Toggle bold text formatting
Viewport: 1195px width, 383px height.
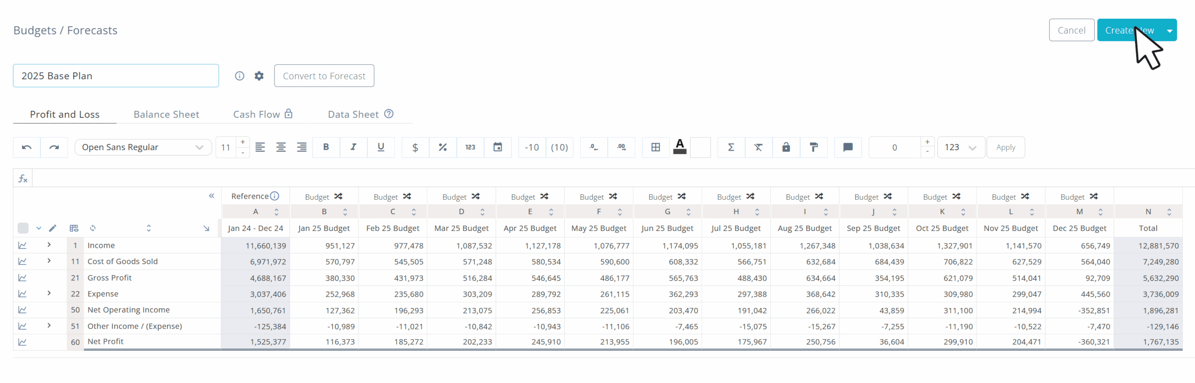[x=326, y=147]
